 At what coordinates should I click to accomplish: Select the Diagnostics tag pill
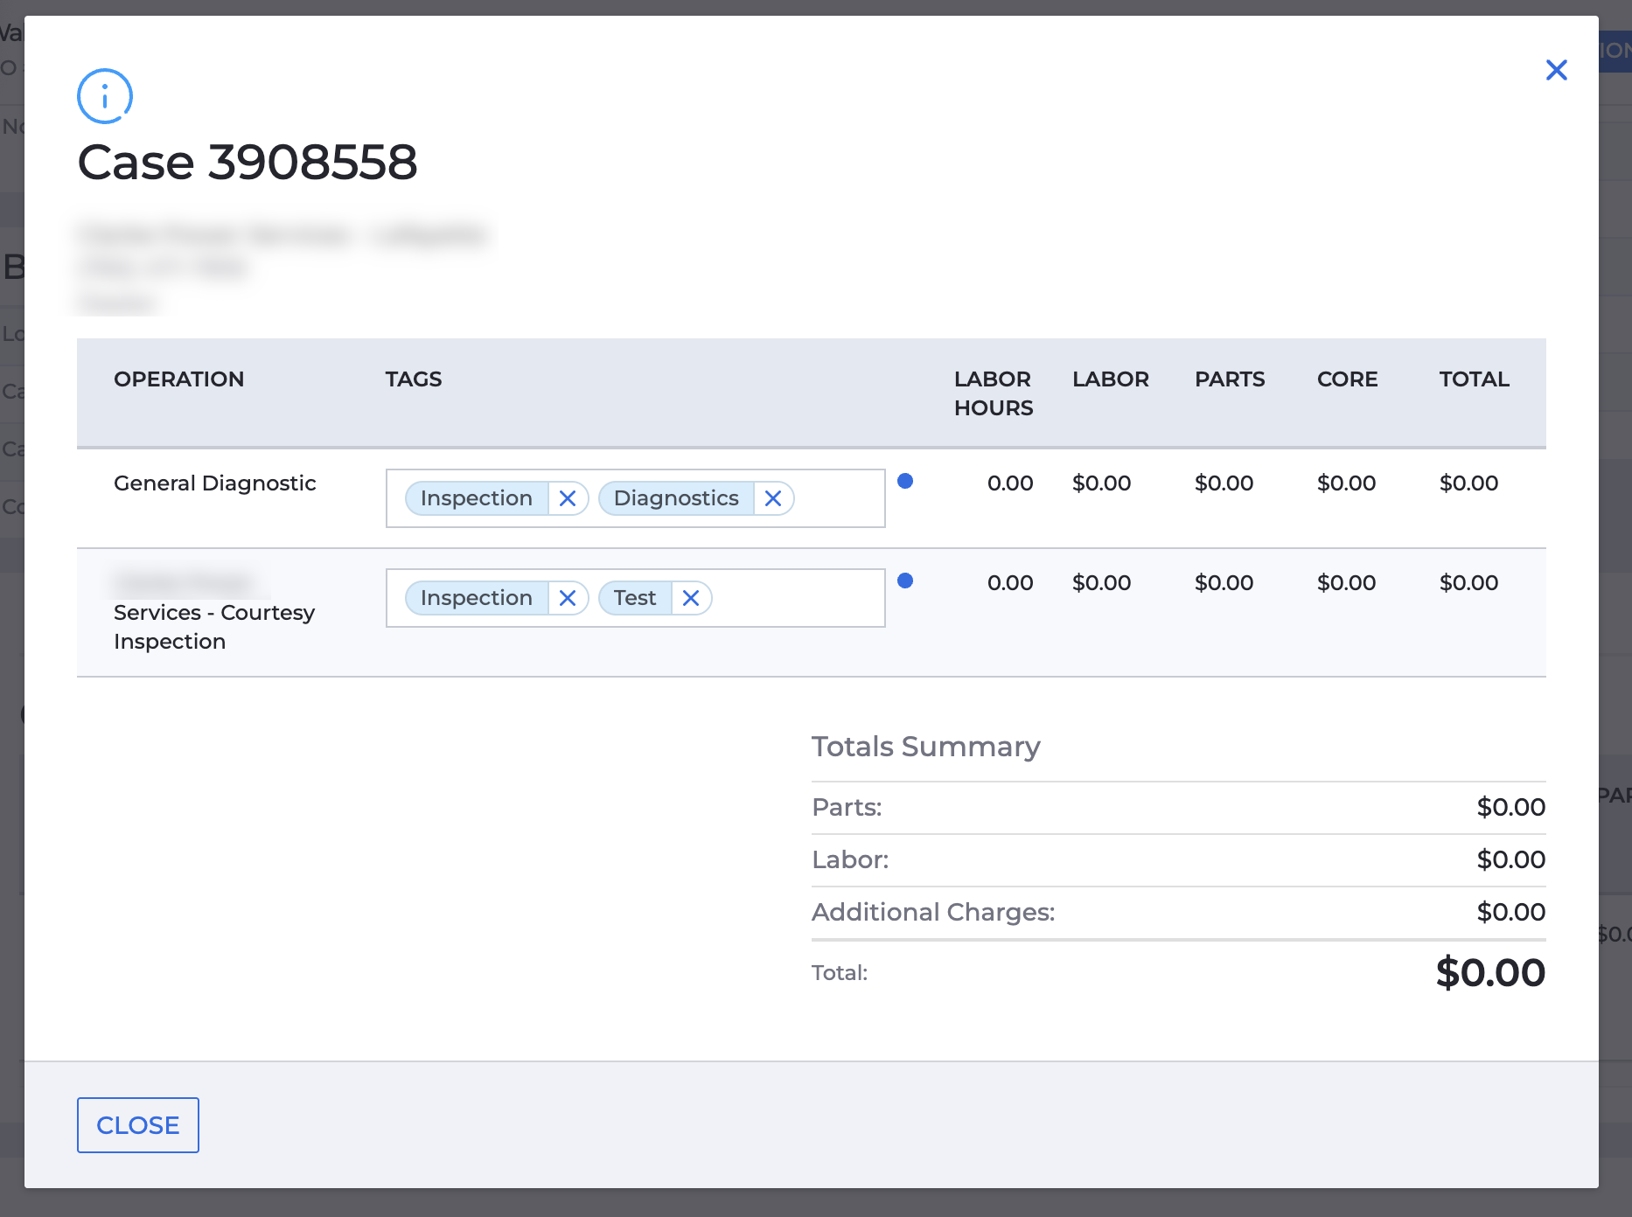click(x=675, y=497)
